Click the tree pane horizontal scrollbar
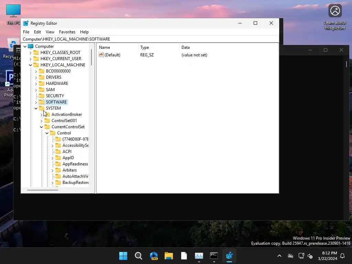Viewport: 352px width, 264px height. 43,190
